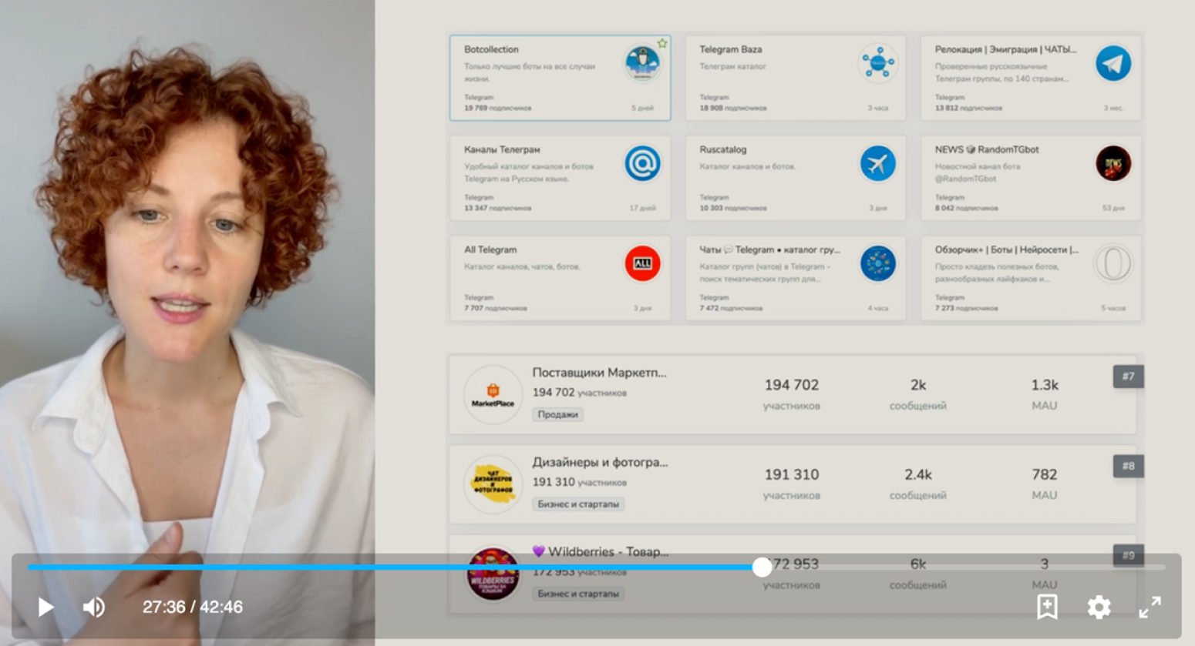Open the Telegram Baza avatar icon
The width and height of the screenshot is (1195, 646).
877,63
